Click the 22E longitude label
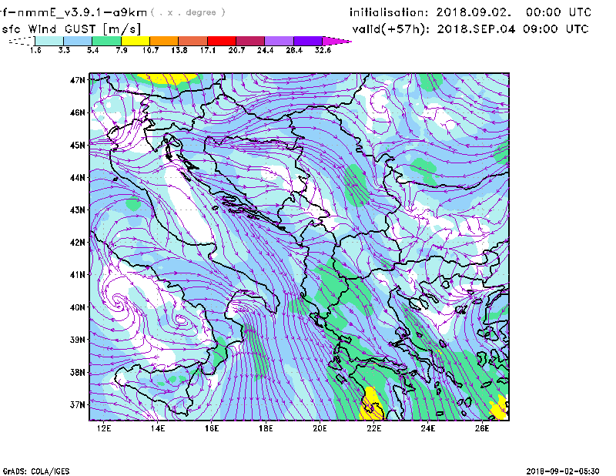The width and height of the screenshot is (616, 476). pos(373,428)
